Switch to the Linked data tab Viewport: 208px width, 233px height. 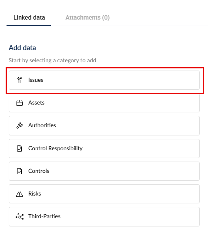29,17
